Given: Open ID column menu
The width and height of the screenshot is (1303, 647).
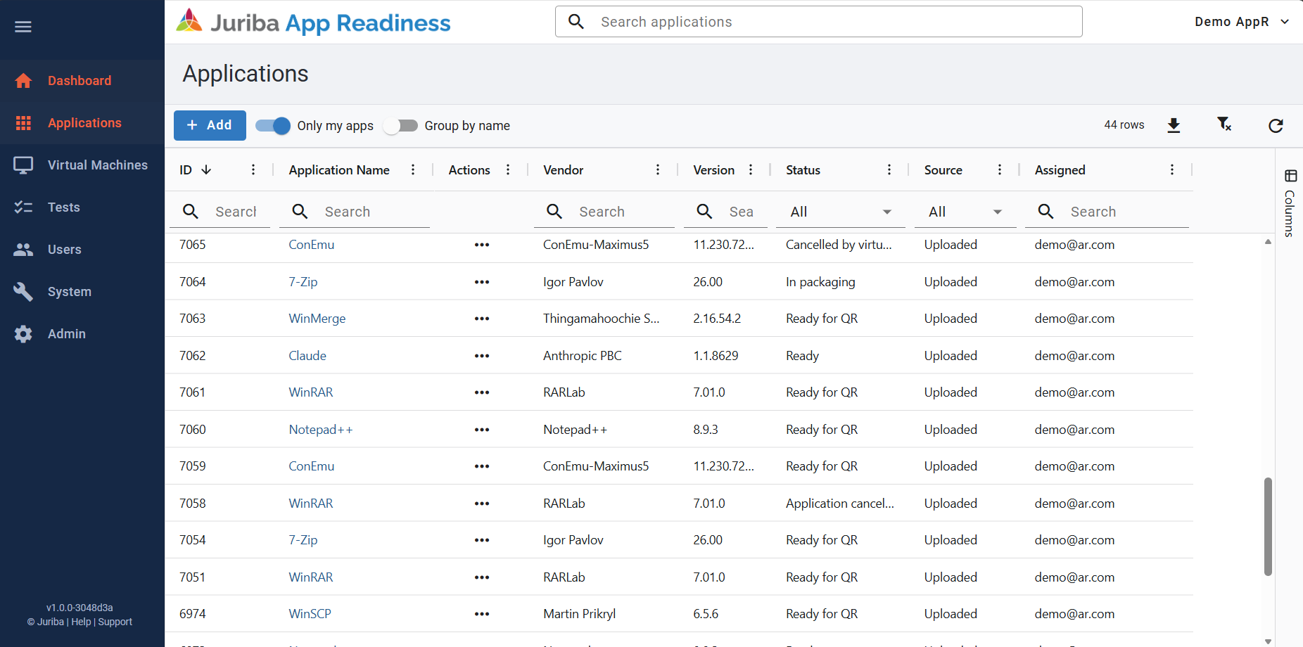Looking at the screenshot, I should 253,169.
